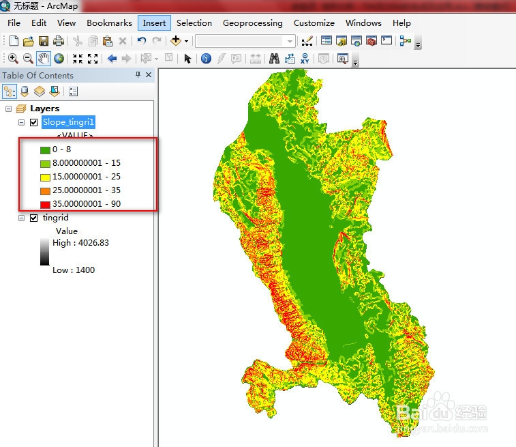This screenshot has height=447, width=516.
Task: Close the Table Of Contents panel
Action: tap(149, 75)
